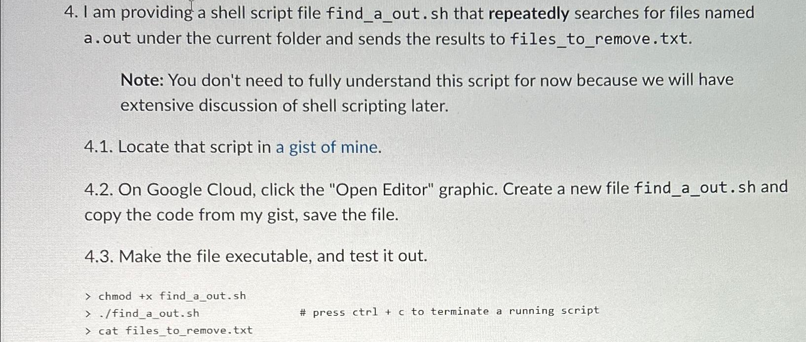Click the step number '4.3.'
The width and height of the screenshot is (806, 342).
[x=99, y=256]
